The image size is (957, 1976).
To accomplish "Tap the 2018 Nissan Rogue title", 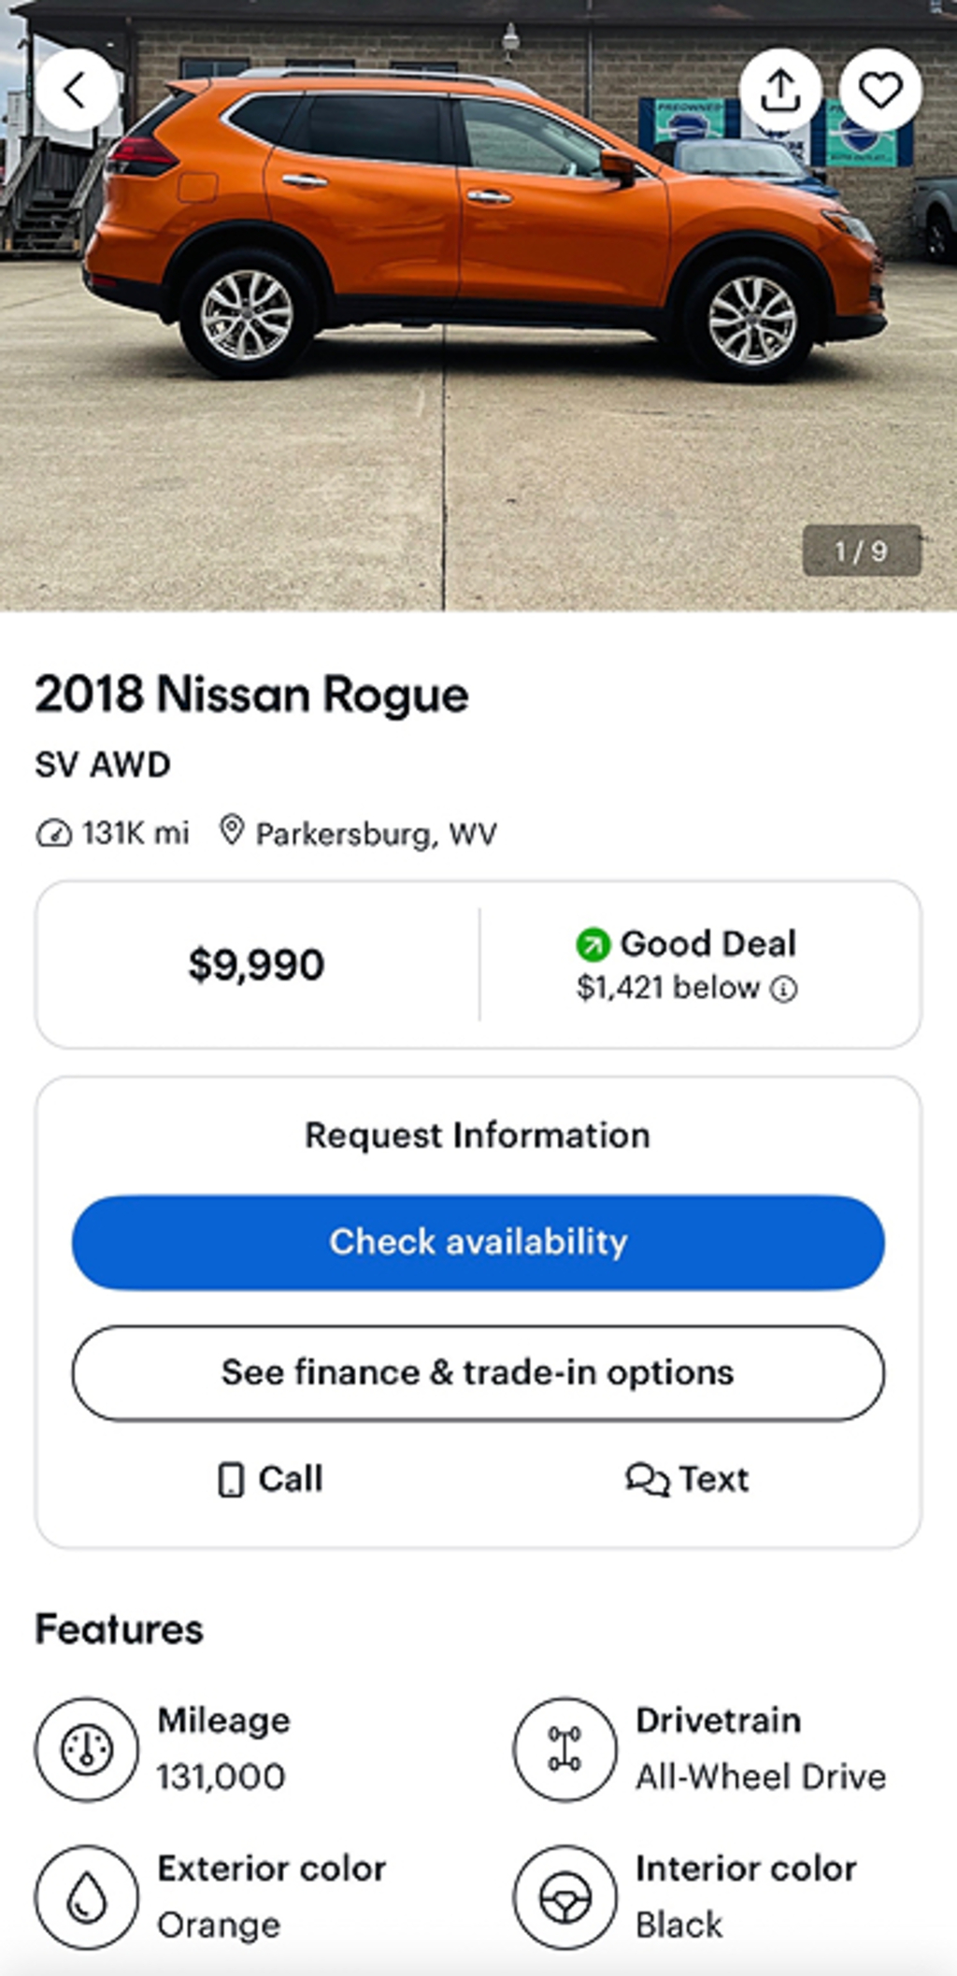I will [251, 694].
